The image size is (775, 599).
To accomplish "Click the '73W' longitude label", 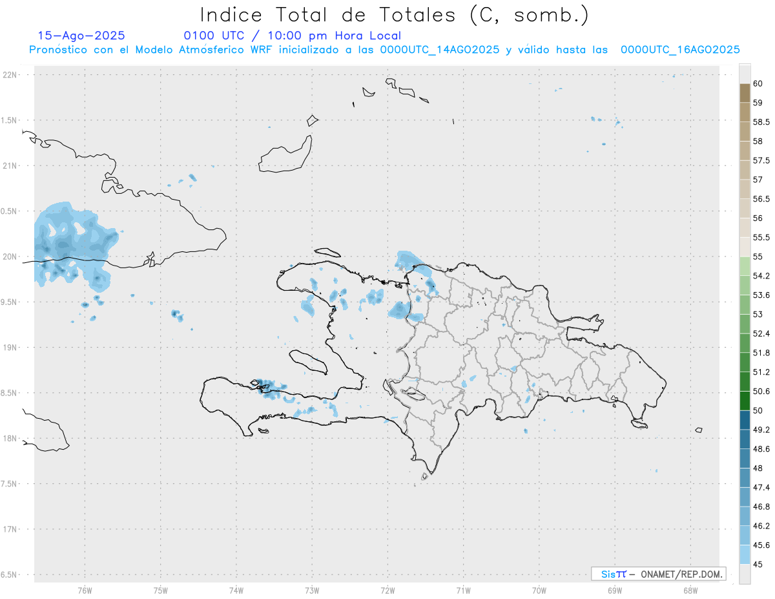I will [312, 591].
